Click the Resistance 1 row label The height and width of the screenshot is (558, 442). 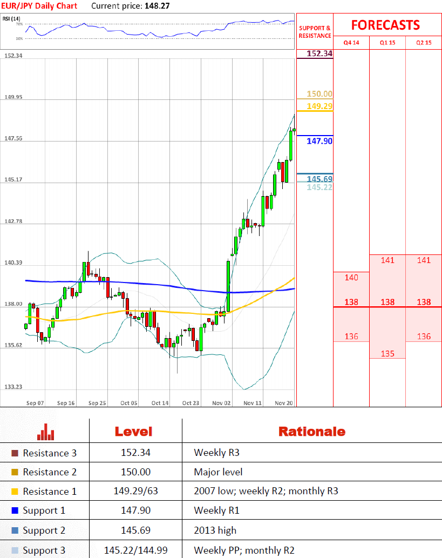click(50, 492)
